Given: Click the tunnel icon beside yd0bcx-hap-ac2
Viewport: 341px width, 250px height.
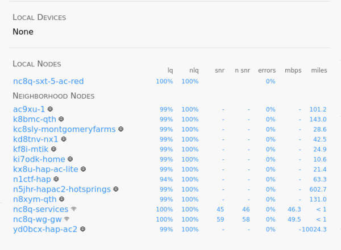Looking at the screenshot, I should coord(82,228).
